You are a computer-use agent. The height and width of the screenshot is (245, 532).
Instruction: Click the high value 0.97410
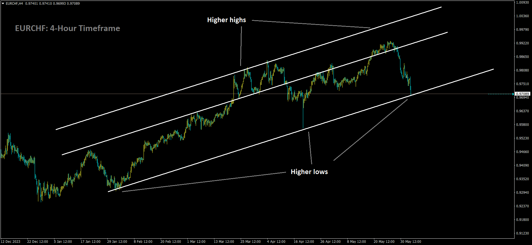(x=46, y=4)
